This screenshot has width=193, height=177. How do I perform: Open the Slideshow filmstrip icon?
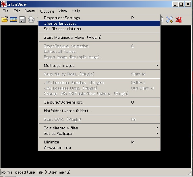(x=13, y=20)
